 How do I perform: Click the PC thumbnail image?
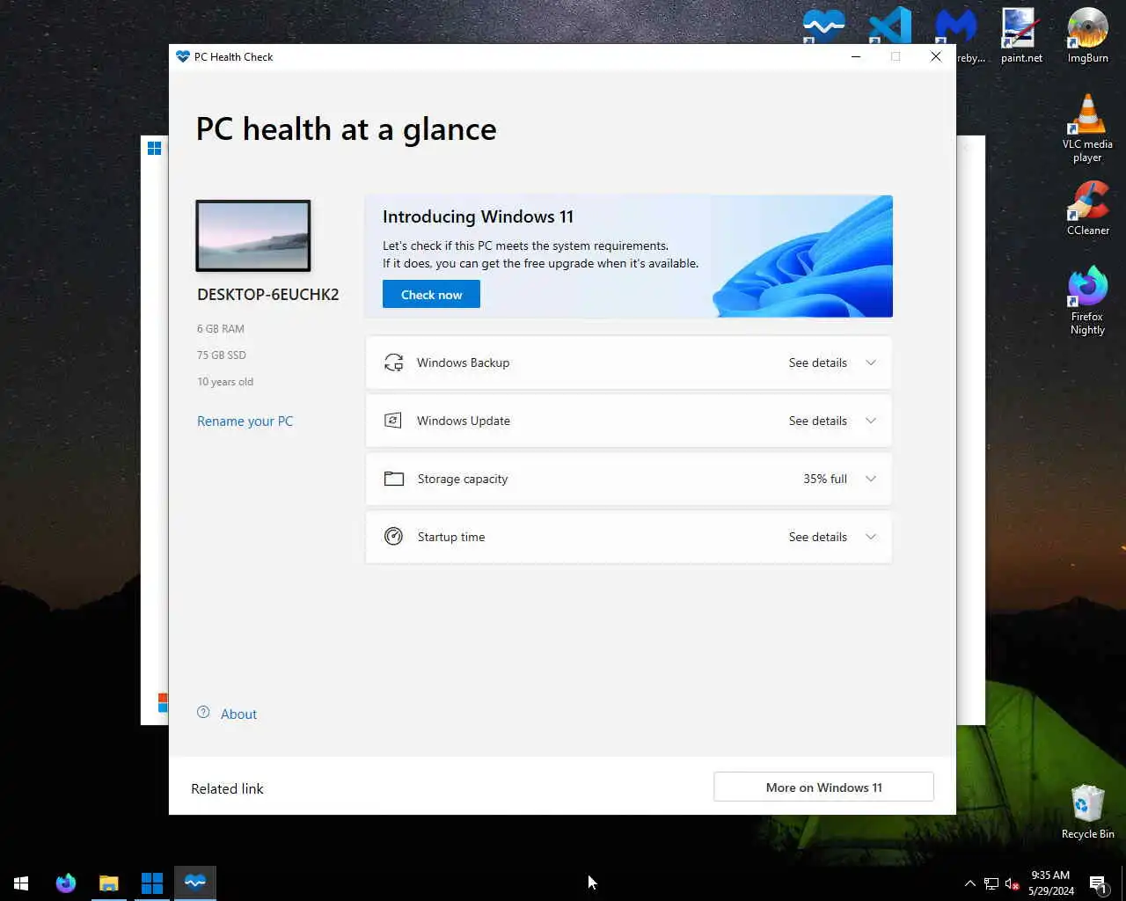253,236
